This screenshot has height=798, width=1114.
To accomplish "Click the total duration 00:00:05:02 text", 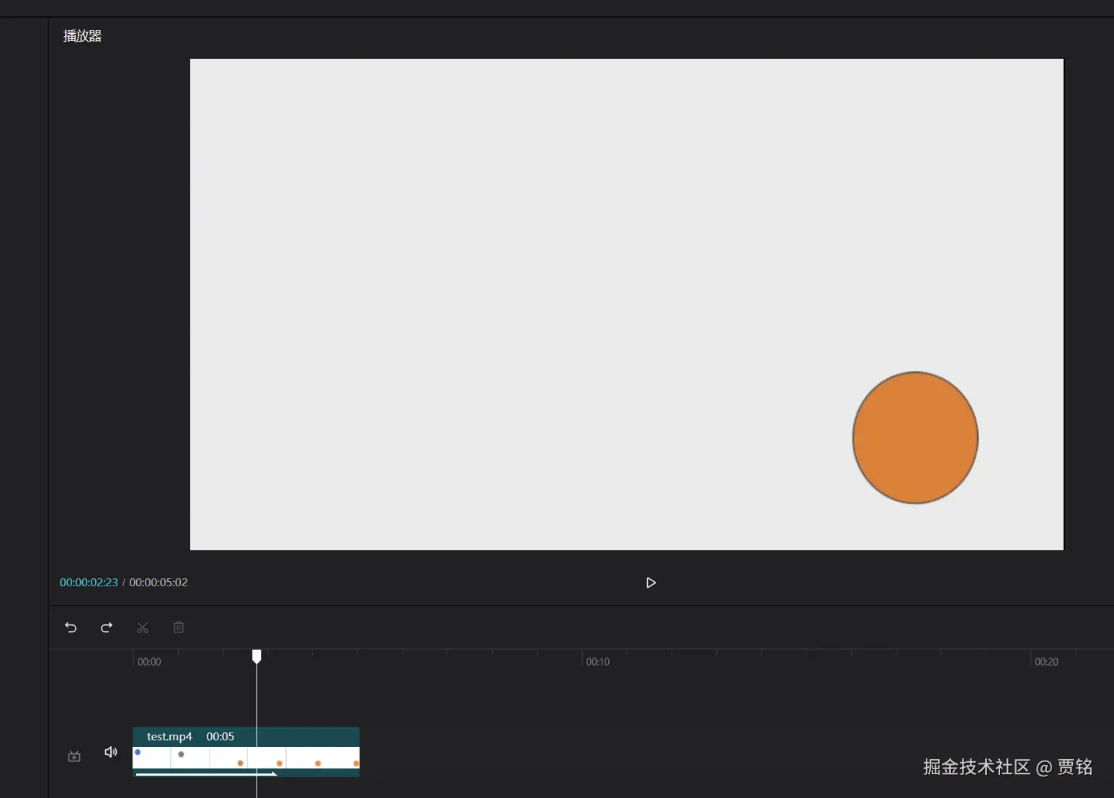I will click(x=159, y=582).
